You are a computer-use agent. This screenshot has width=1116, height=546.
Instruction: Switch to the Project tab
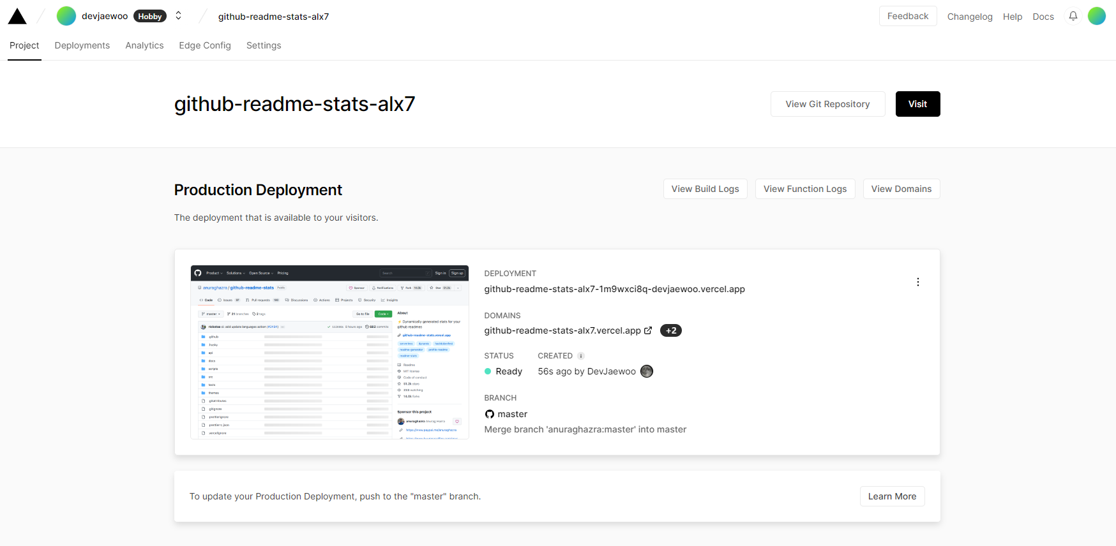24,45
